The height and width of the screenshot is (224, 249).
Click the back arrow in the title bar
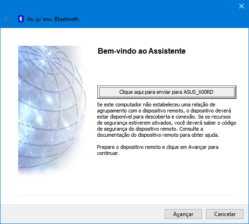tap(7, 19)
